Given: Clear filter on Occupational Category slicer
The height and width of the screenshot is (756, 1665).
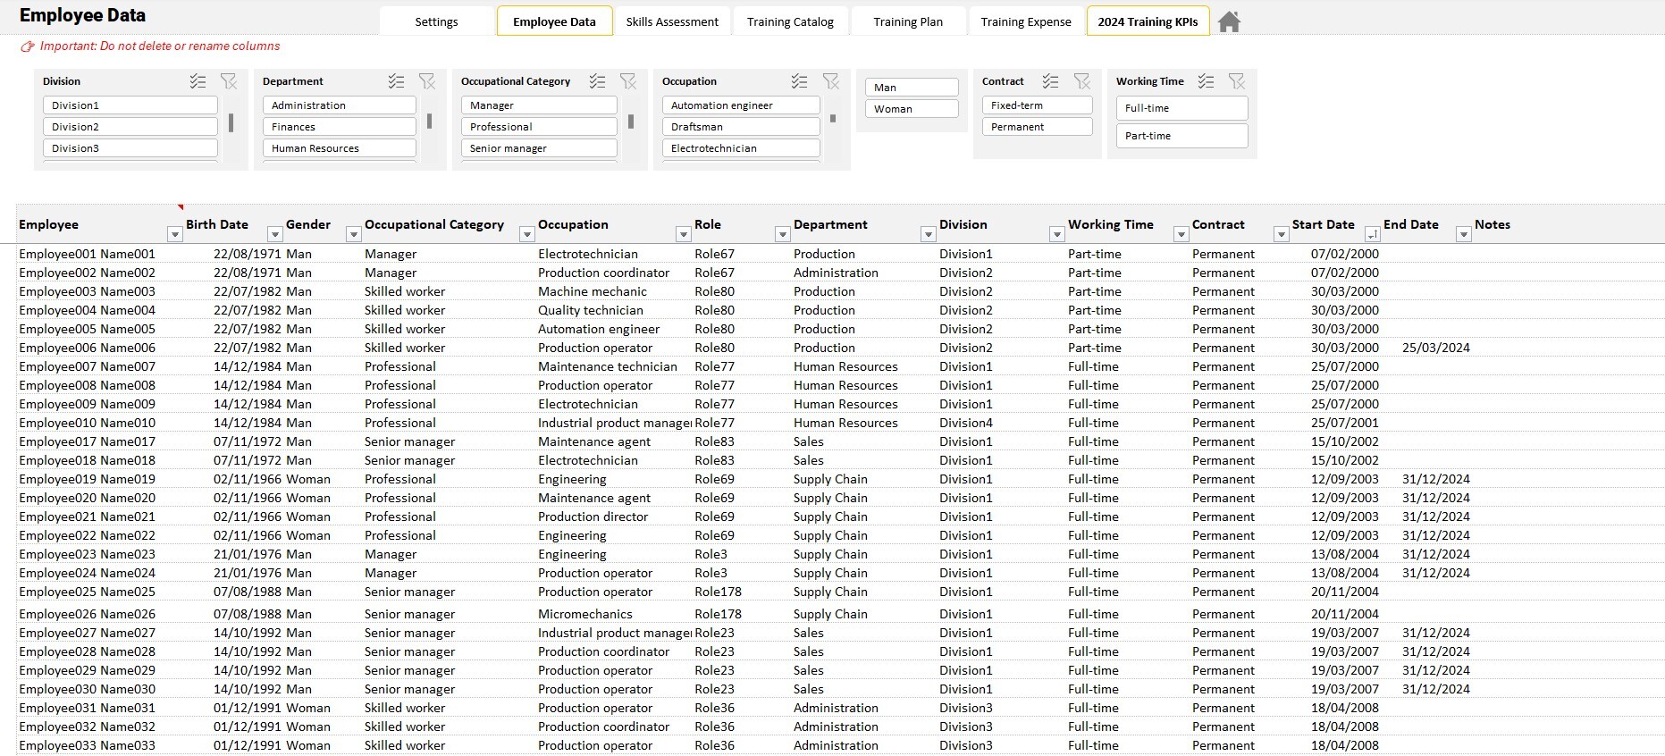Looking at the screenshot, I should pyautogui.click(x=628, y=81).
